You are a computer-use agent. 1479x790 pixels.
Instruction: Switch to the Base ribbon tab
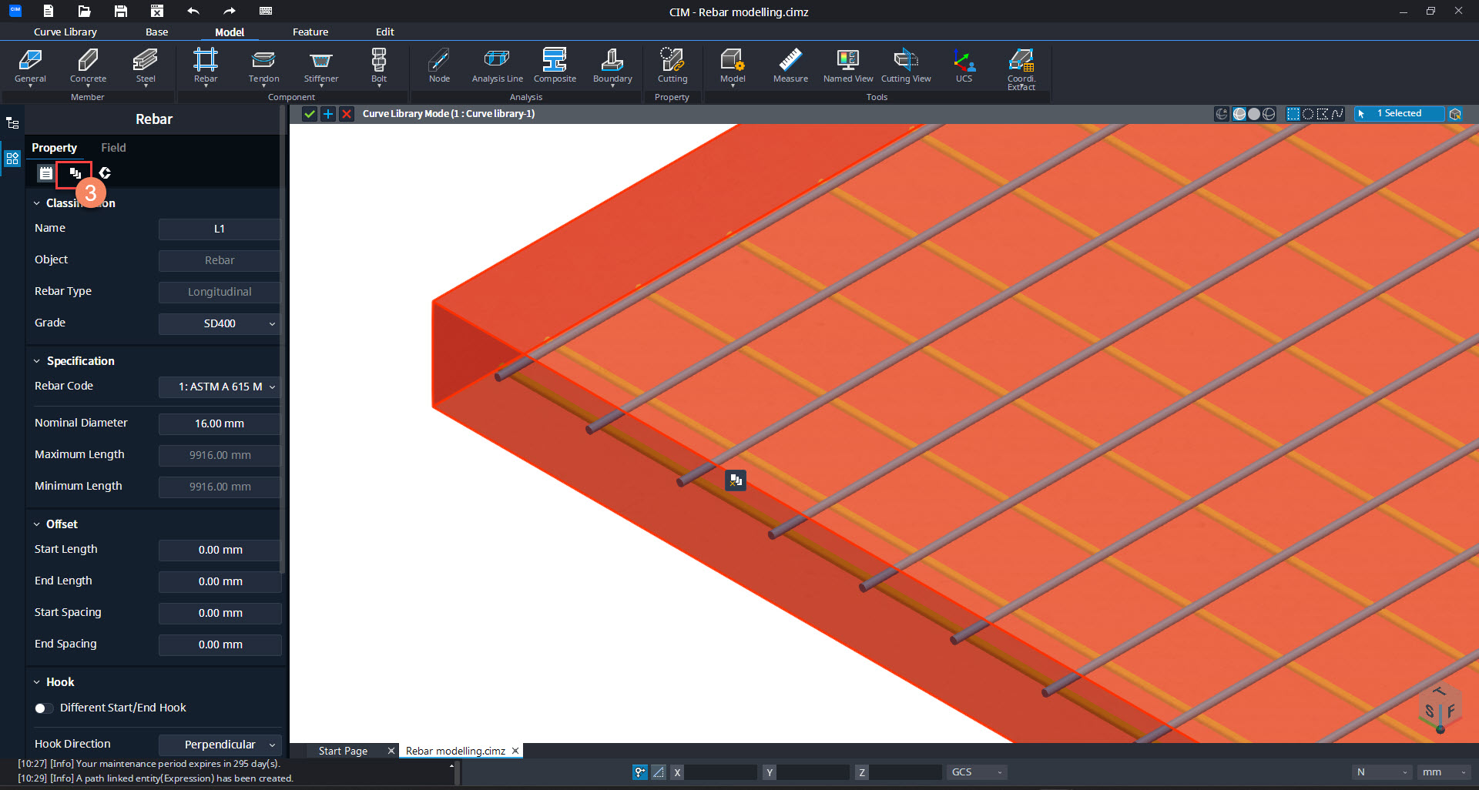pos(156,32)
